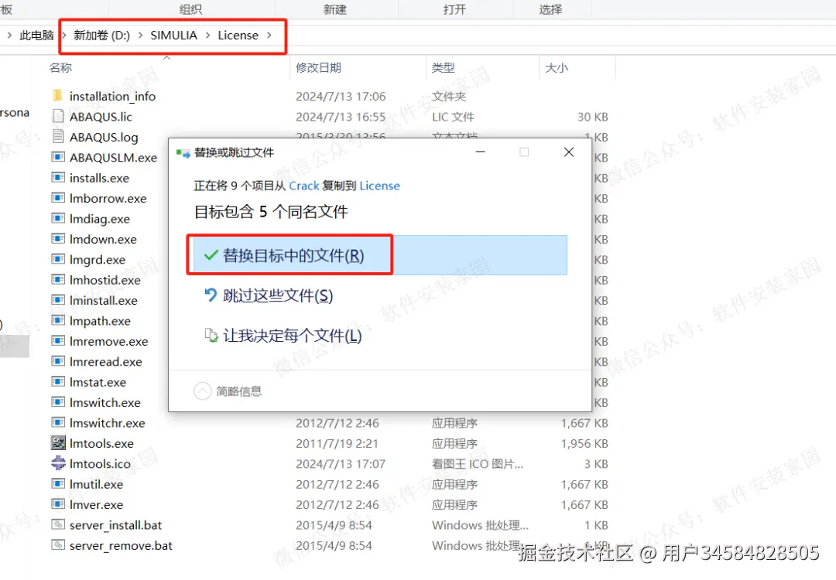836x580 pixels.
Task: Open the License destination folder link
Action: click(379, 186)
